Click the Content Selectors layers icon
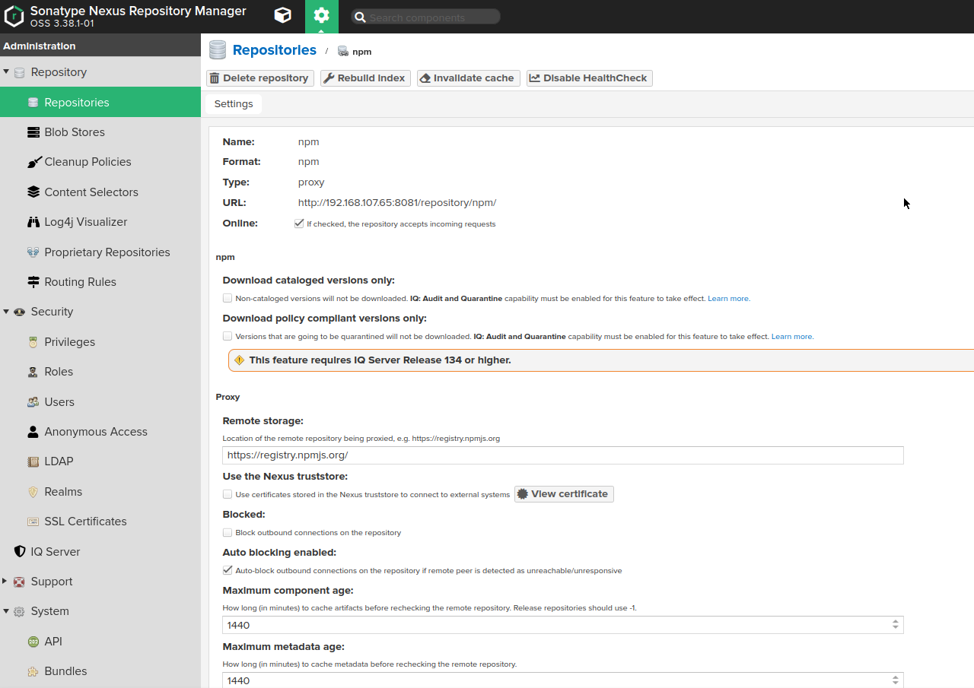 coord(33,192)
